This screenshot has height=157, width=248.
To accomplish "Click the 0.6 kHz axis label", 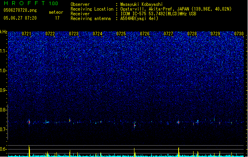I will (x=4, y=149).
